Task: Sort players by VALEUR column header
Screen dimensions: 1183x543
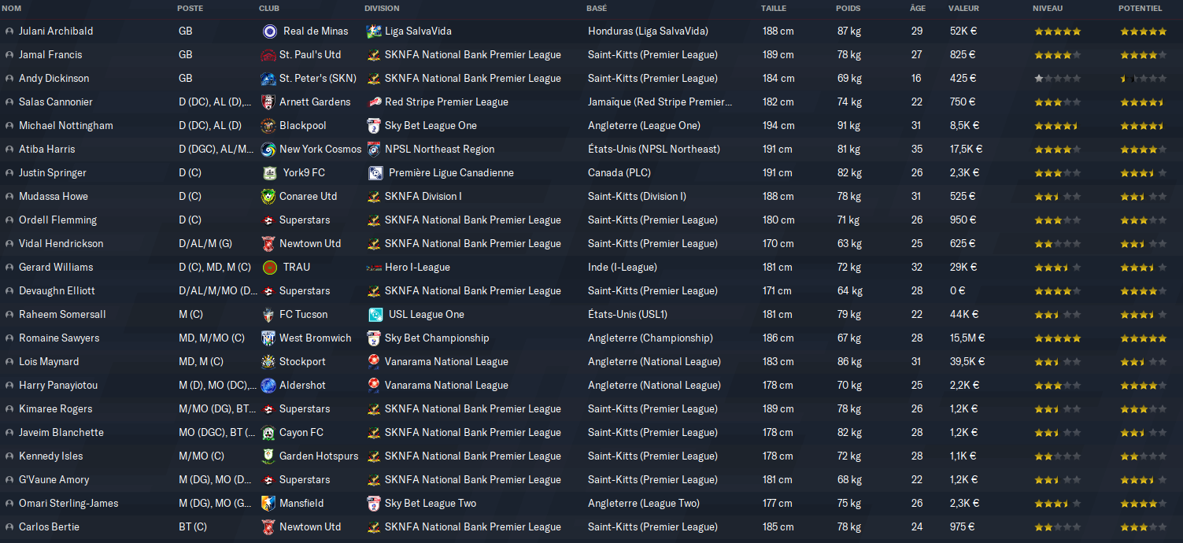Action: (963, 9)
